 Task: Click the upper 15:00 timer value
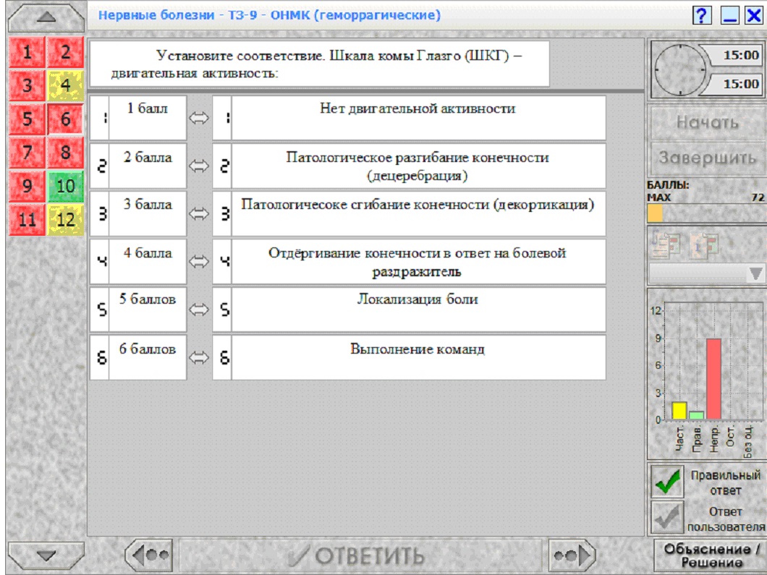741,55
